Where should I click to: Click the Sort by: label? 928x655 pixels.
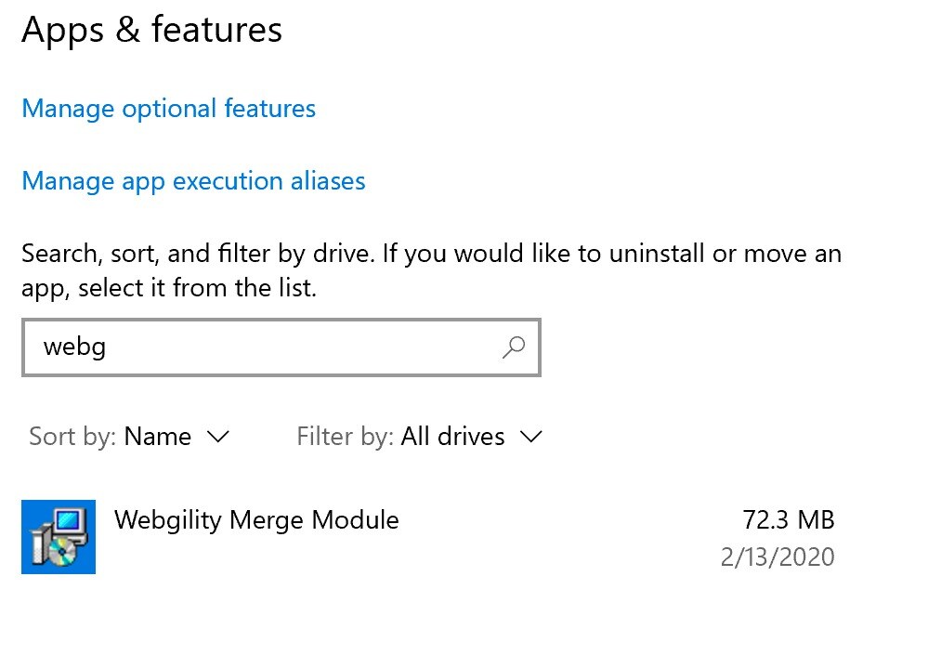point(72,437)
